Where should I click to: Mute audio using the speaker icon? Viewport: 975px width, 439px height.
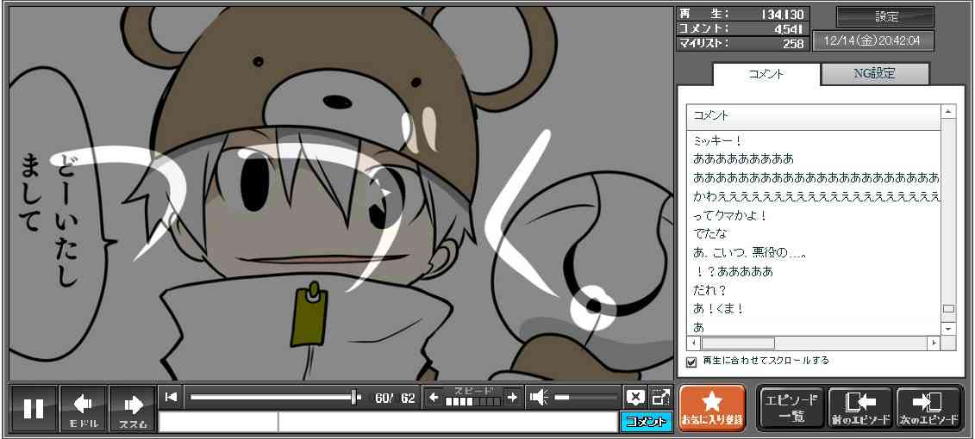point(539,397)
